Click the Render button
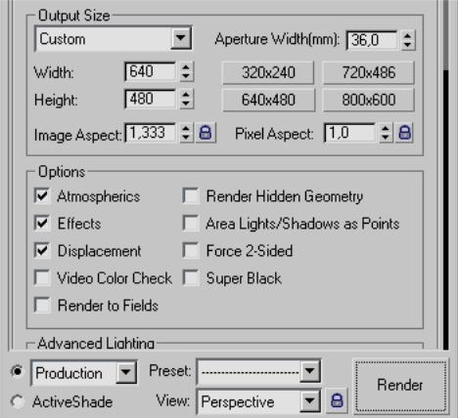The height and width of the screenshot is (418, 458). click(400, 385)
